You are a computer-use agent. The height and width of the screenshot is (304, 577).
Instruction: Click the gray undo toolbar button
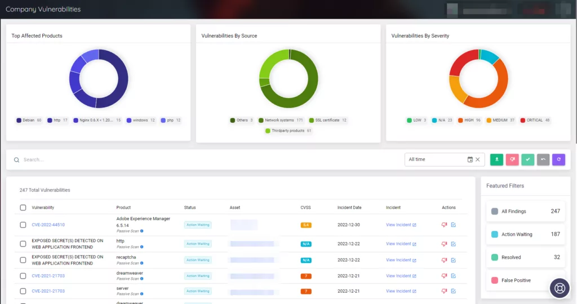point(543,159)
